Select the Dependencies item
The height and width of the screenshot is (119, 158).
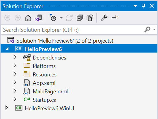(50, 58)
